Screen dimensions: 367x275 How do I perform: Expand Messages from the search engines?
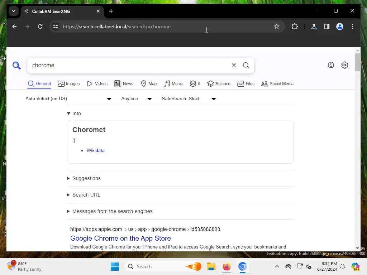pos(110,211)
